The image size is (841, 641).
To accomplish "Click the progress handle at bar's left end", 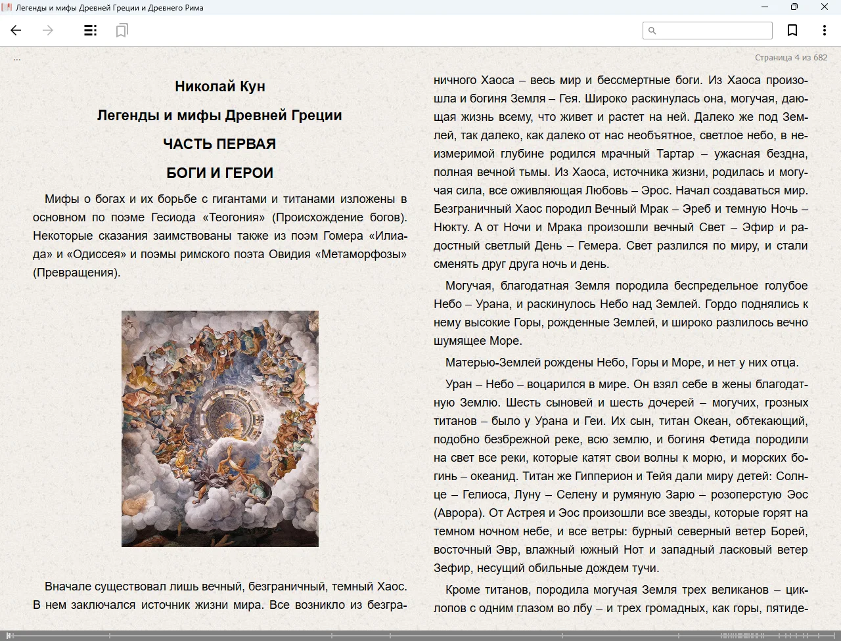I will click(9, 635).
